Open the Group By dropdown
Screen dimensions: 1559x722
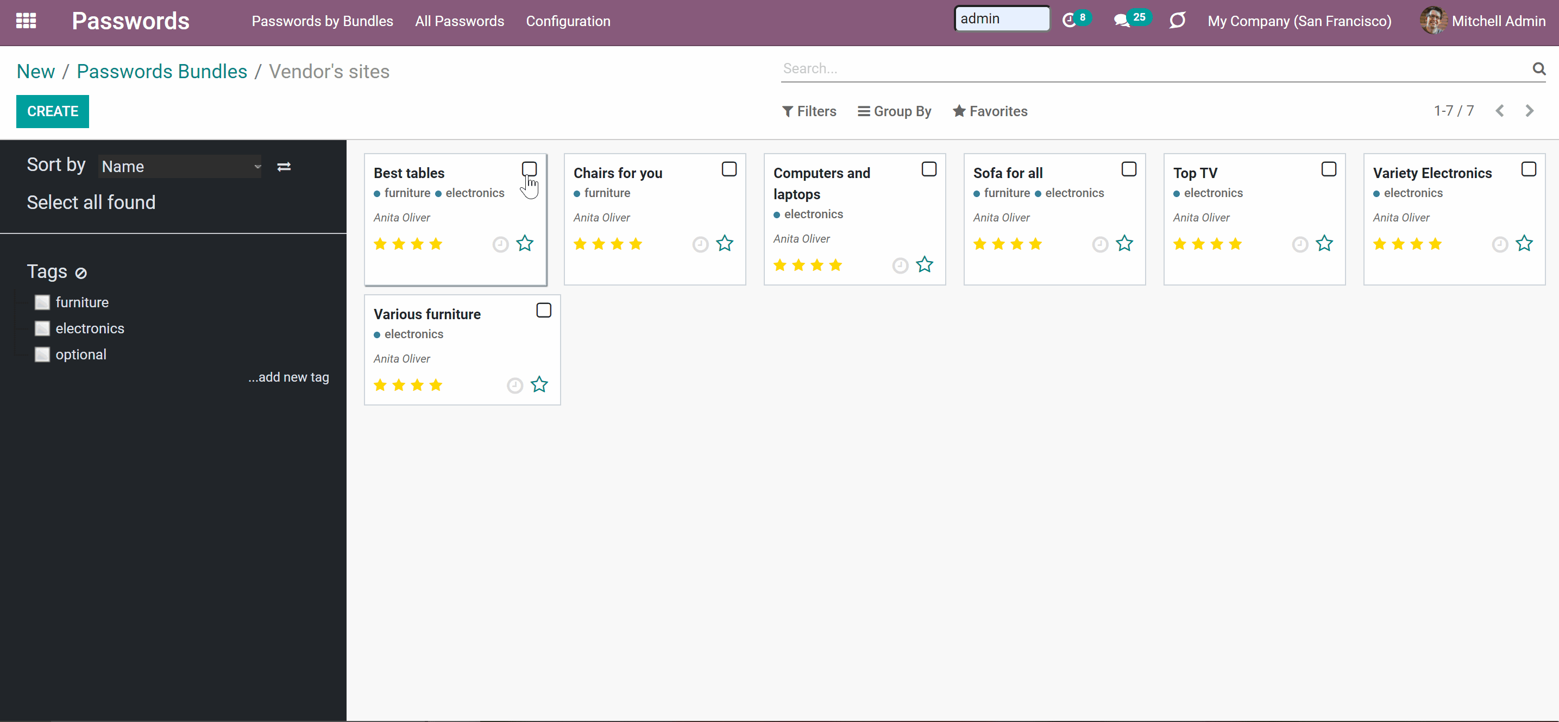point(895,111)
